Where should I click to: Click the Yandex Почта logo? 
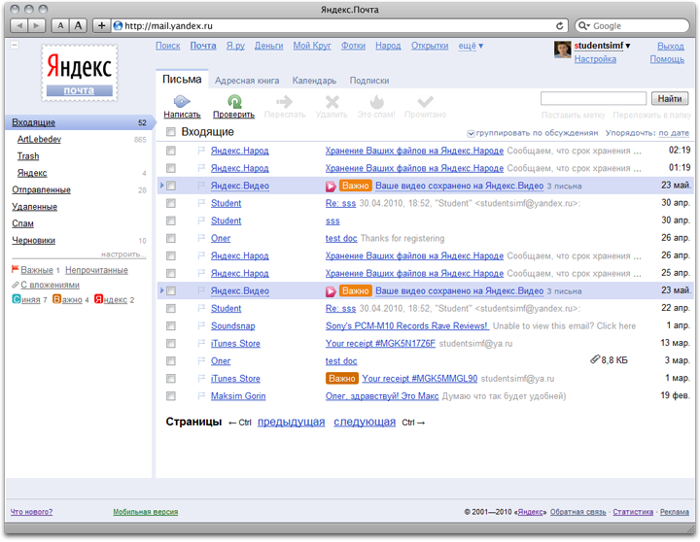click(79, 73)
